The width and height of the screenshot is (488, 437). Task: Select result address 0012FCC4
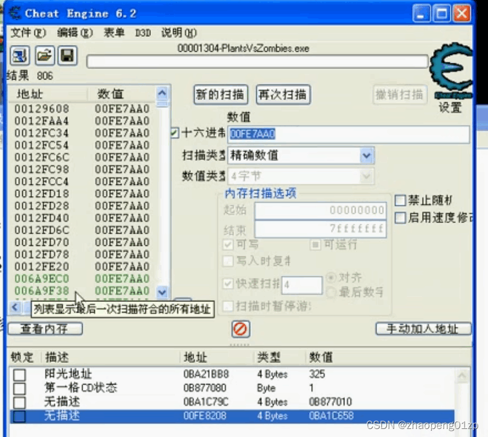click(x=42, y=182)
